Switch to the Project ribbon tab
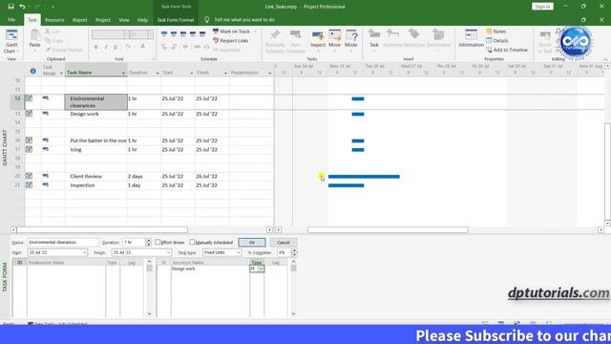This screenshot has width=611, height=344. (x=103, y=20)
